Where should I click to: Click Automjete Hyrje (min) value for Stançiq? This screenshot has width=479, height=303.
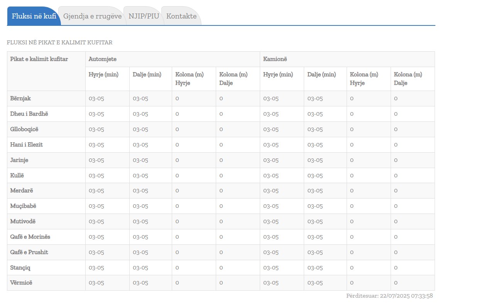pos(96,268)
